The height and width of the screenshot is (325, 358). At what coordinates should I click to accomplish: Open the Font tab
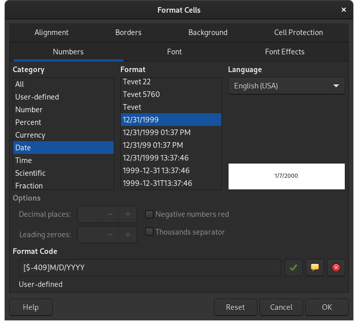(175, 52)
